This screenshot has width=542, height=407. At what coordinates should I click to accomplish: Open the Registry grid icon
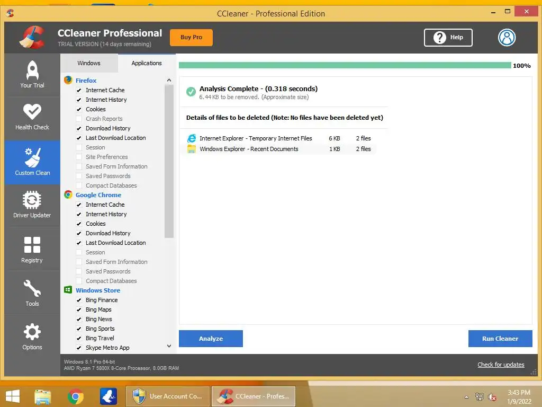32,249
